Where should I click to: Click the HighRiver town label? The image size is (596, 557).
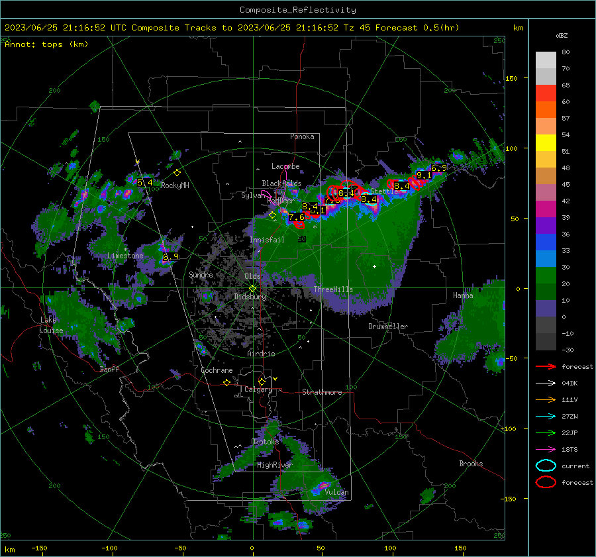[275, 465]
